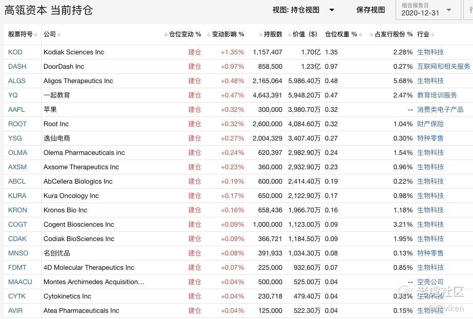Click the 高瓴资本 当前持仓 page title
Screen dimensions: 473x319
[x=49, y=10]
